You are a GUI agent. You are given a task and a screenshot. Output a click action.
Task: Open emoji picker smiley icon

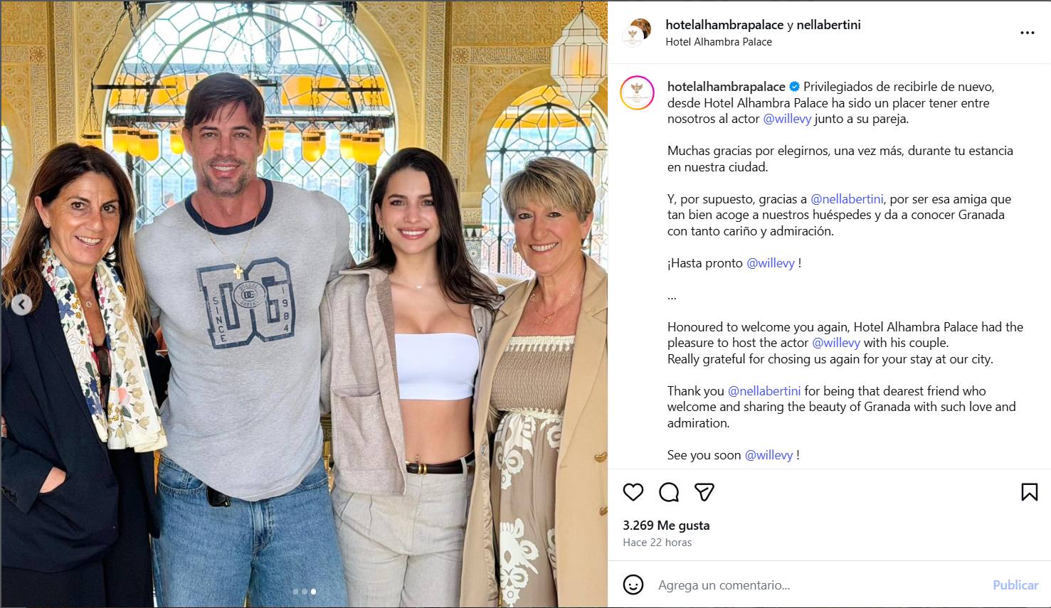pos(633,585)
